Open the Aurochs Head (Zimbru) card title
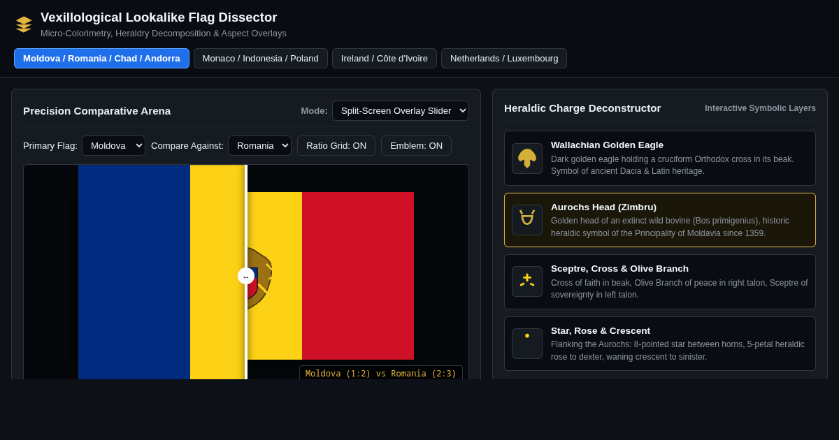 [x=603, y=207]
